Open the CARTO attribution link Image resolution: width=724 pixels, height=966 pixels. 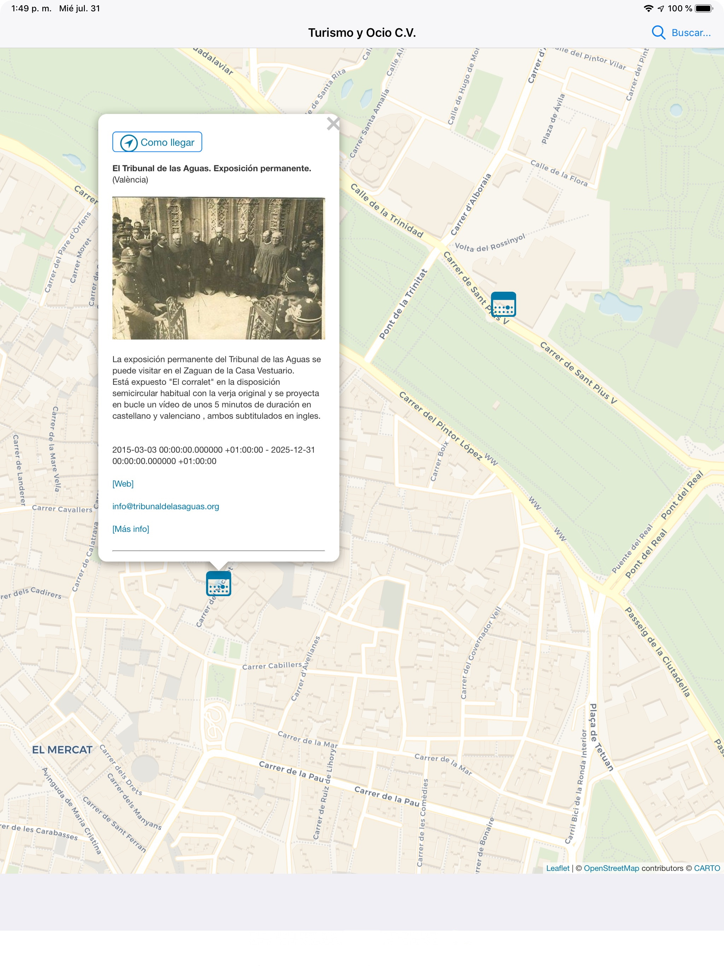[707, 868]
